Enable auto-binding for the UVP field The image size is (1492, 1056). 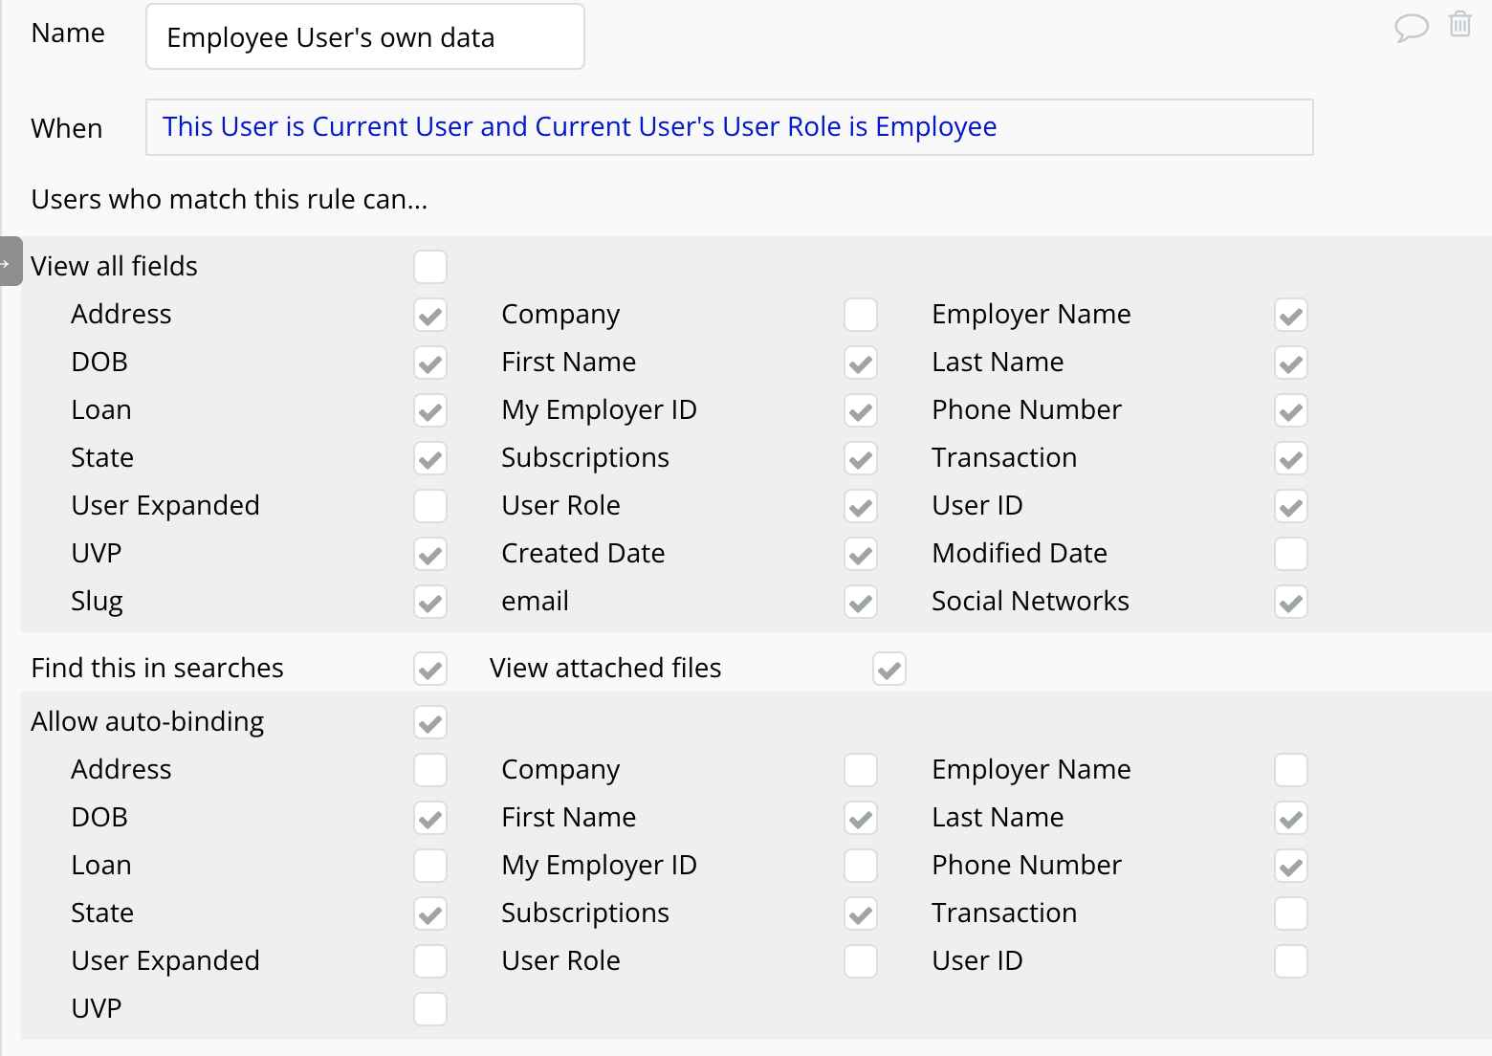[x=430, y=1009]
